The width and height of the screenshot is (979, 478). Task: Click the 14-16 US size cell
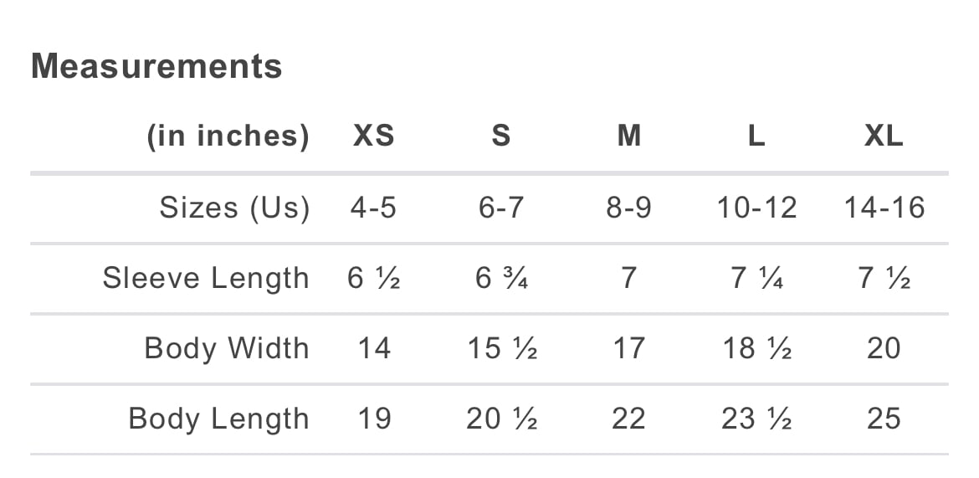[884, 208]
